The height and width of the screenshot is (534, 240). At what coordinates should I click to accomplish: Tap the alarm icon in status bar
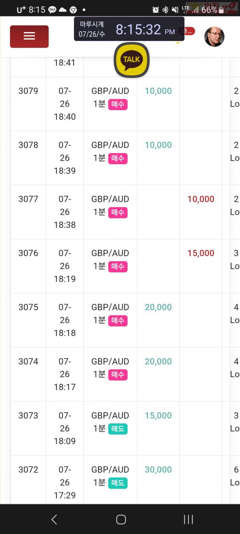[x=156, y=10]
